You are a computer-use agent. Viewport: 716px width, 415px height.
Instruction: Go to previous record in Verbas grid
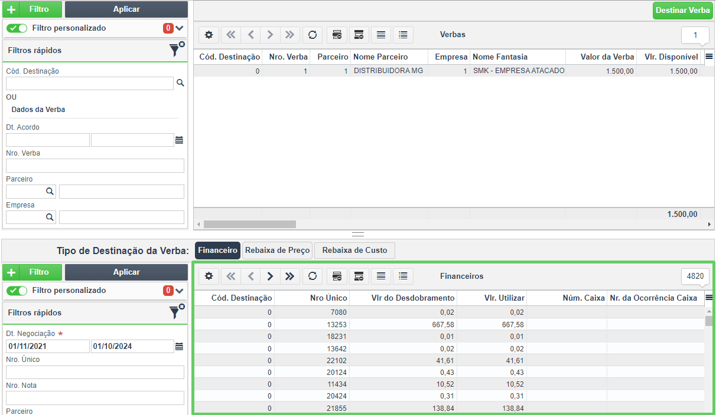coord(250,35)
